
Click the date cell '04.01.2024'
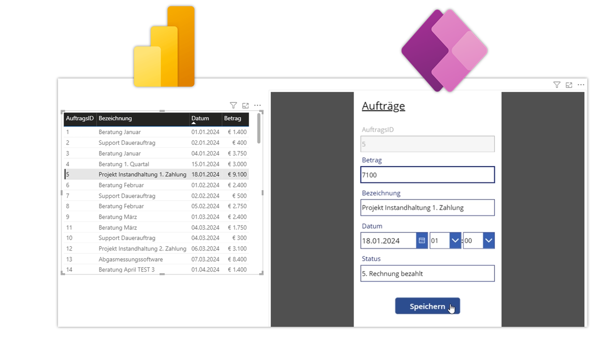[x=205, y=153]
